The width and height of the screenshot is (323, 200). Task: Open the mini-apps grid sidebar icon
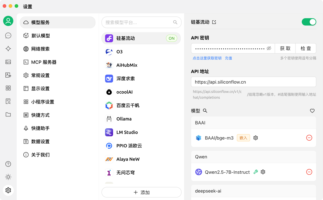pyautogui.click(x=8, y=88)
